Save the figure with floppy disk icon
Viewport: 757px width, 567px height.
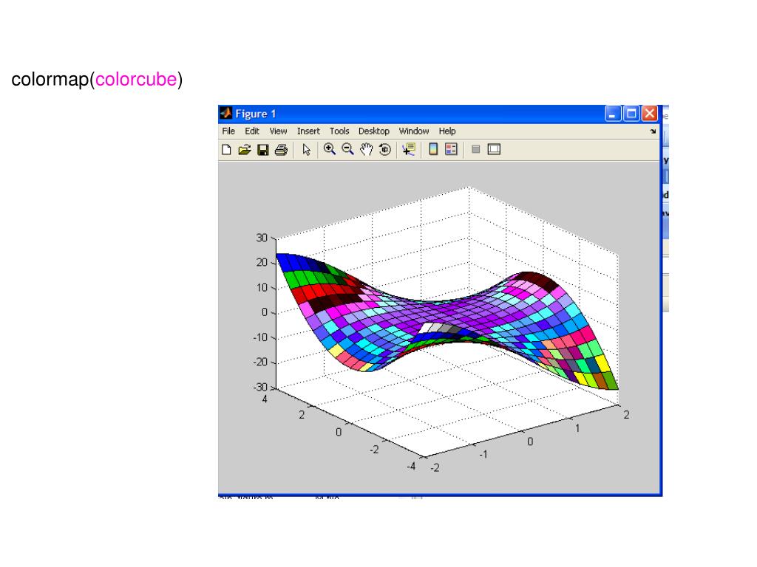tap(262, 149)
